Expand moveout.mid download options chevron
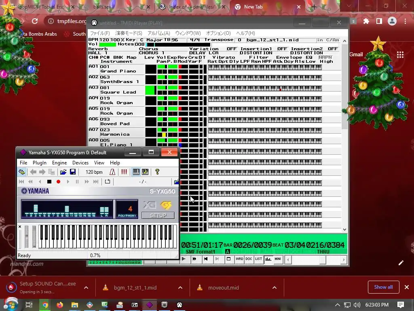 tap(275, 288)
